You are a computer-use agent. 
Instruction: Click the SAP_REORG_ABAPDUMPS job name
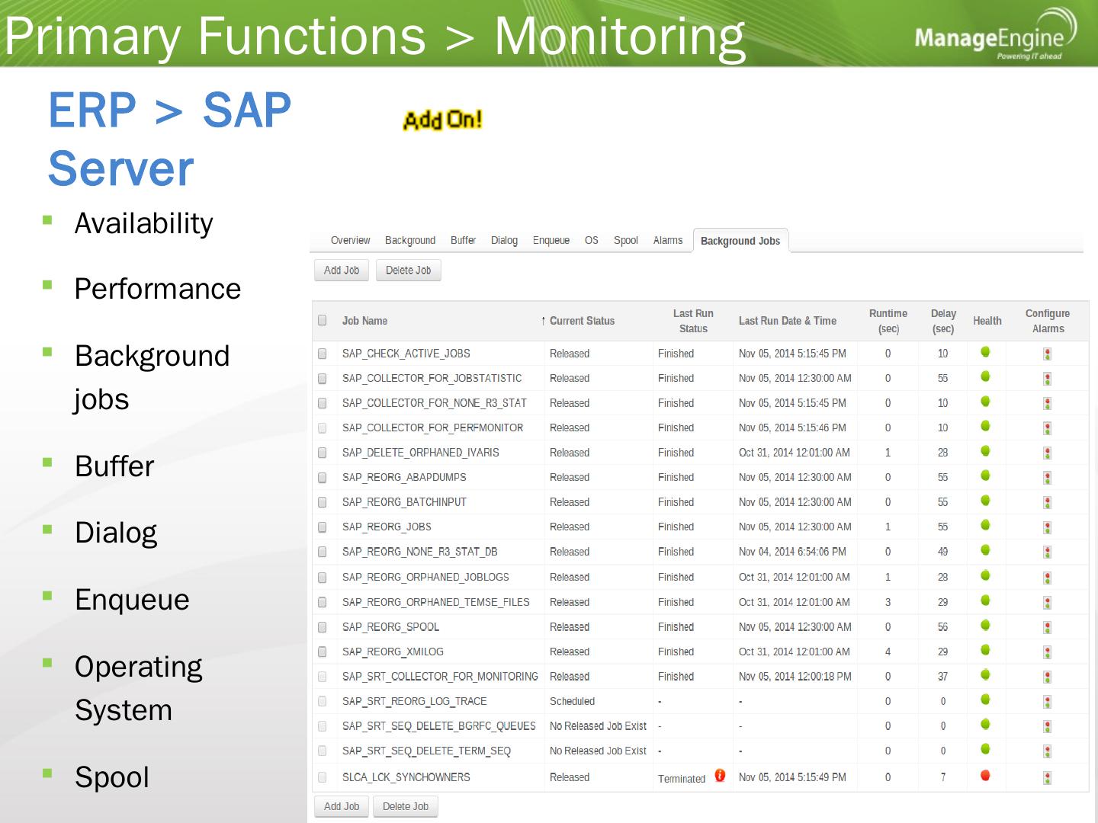404,478
